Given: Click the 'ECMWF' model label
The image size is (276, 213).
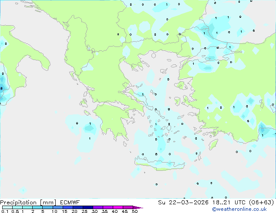Looking at the screenshot, I should point(70,203).
